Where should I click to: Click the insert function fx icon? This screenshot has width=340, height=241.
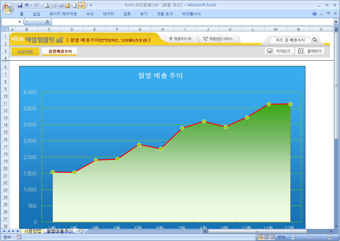pos(47,22)
